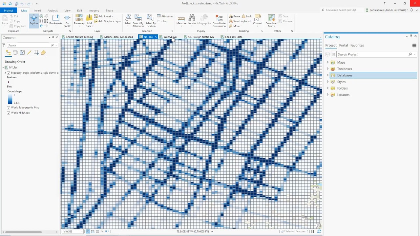Open the Enable_feature_binning map tab
Screen dimensions: 420x236
tap(80, 37)
